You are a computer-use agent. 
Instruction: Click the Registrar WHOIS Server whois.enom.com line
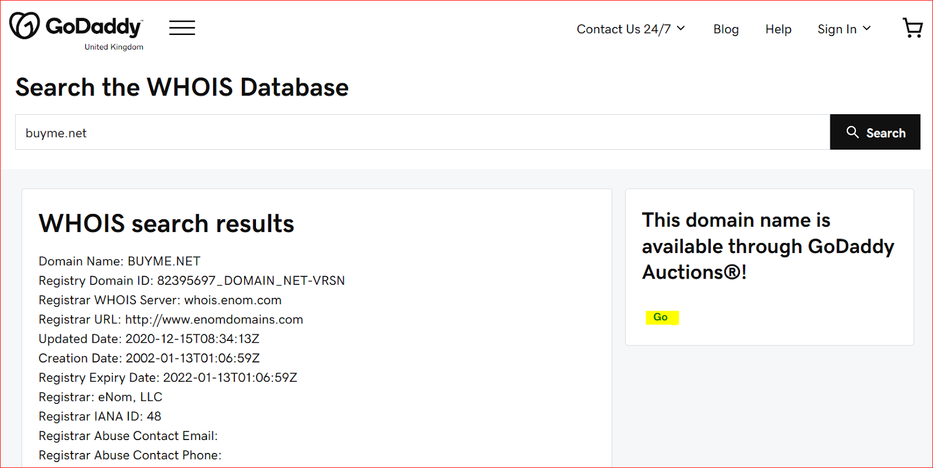pos(160,300)
